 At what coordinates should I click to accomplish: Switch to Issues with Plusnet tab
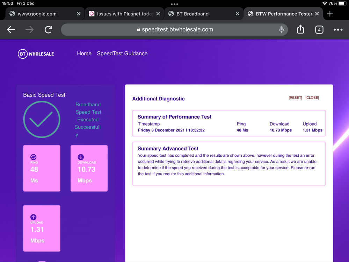tap(124, 14)
